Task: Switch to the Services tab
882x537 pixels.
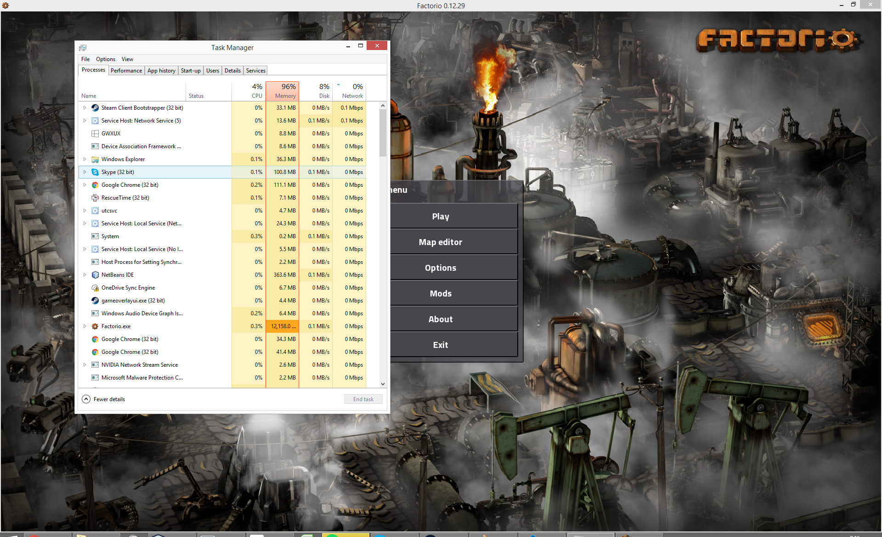Action: [x=256, y=71]
